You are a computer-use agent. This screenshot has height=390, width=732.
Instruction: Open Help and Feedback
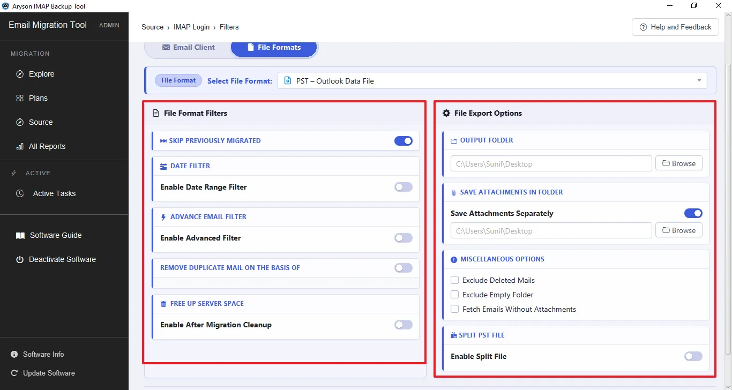675,27
